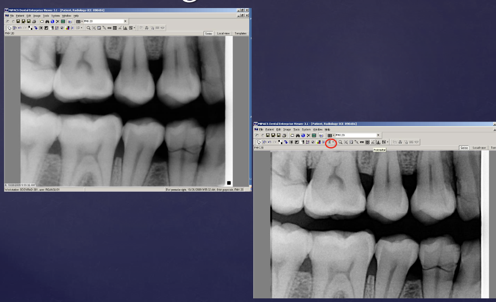Click green grid icon in top-left window toolbar
This screenshot has height=302, width=496.
click(x=63, y=21)
